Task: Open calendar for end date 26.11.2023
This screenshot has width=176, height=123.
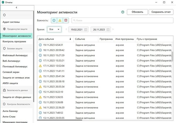Action: pyautogui.click(x=108, y=30)
